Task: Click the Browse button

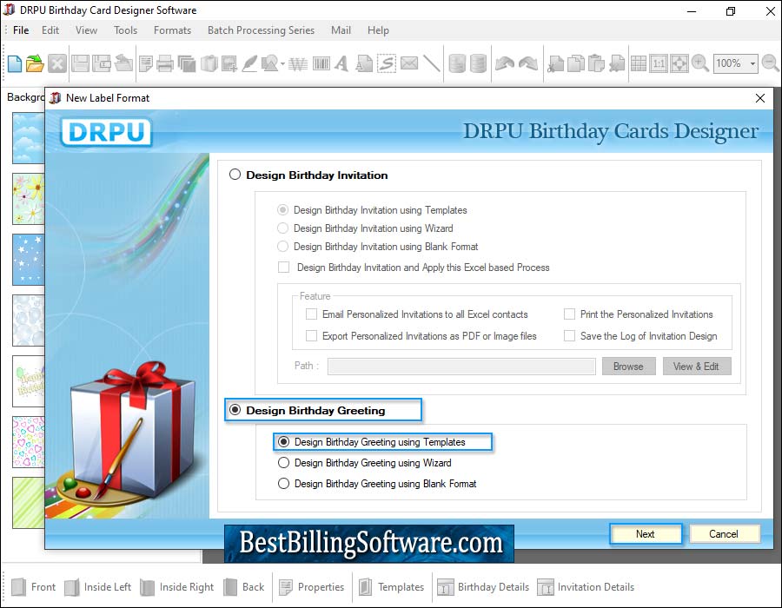Action: [x=628, y=367]
